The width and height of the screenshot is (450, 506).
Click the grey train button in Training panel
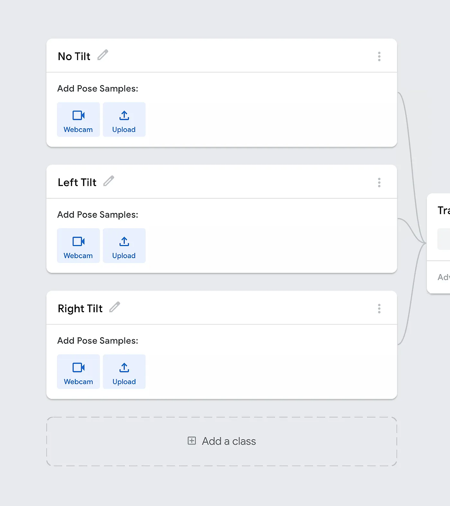tap(444, 239)
